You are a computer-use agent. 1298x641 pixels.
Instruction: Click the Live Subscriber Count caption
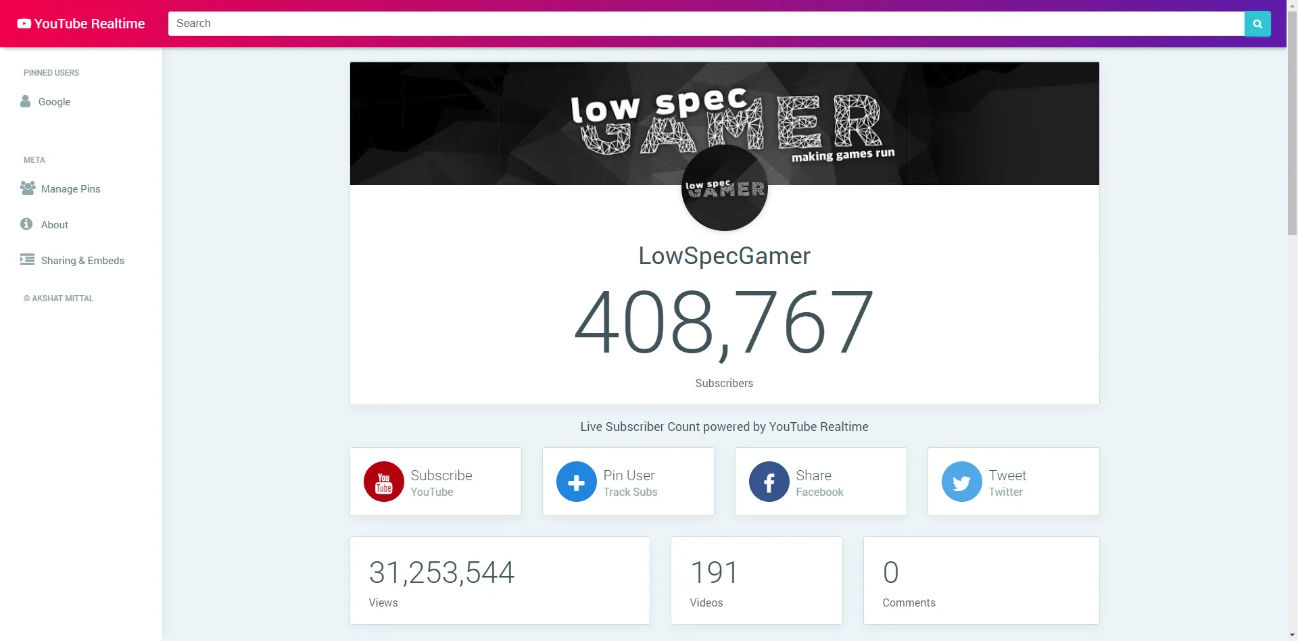[725, 427]
